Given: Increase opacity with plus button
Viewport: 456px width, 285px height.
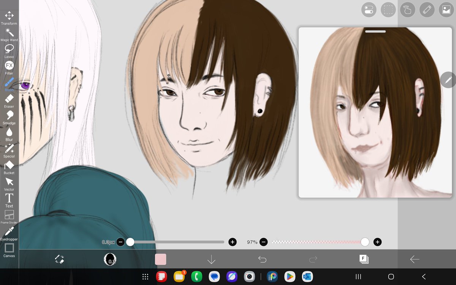Looking at the screenshot, I should 377,242.
